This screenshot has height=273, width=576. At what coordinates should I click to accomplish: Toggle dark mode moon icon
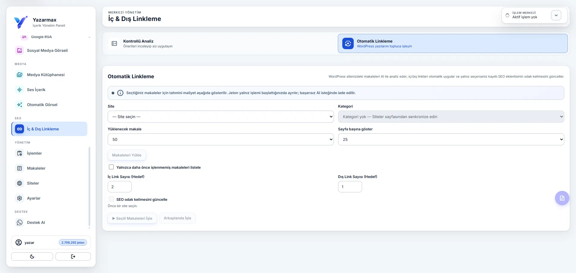[x=32, y=257]
